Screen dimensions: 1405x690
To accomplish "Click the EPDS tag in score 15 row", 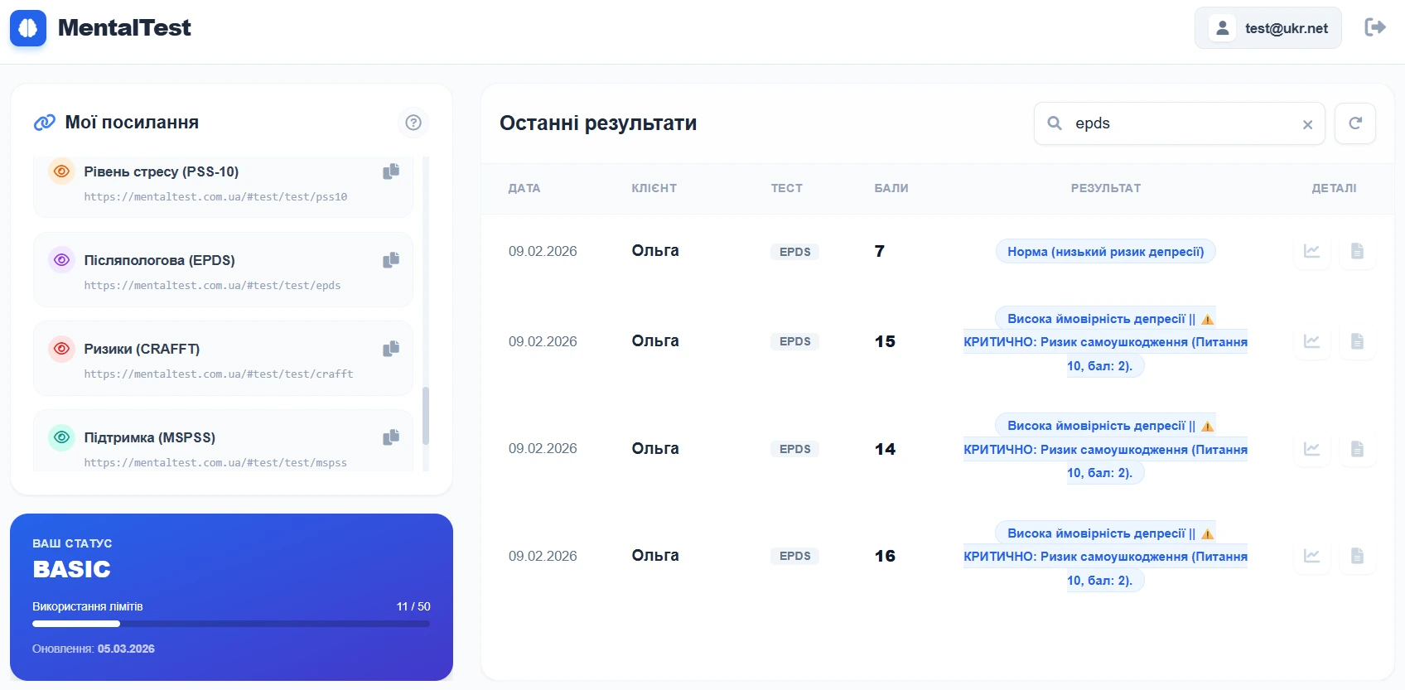I will (x=794, y=341).
